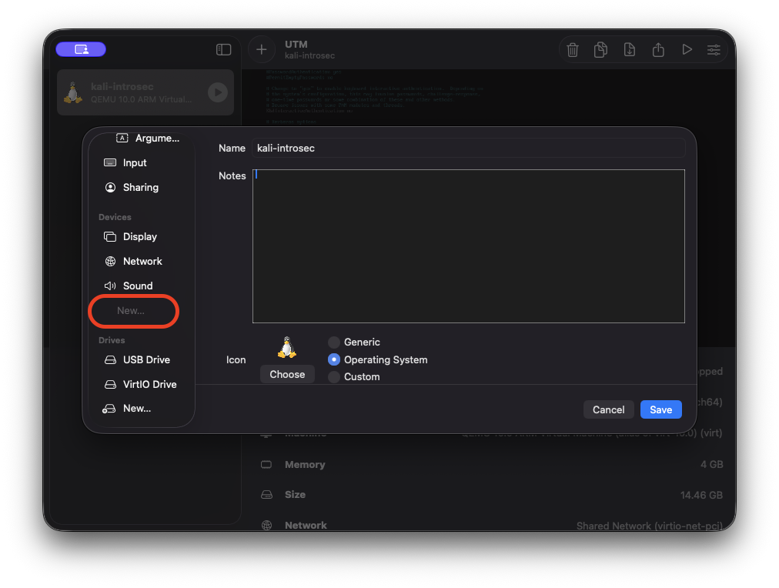
Task: Add new device via New… under Devices
Action: tap(131, 311)
